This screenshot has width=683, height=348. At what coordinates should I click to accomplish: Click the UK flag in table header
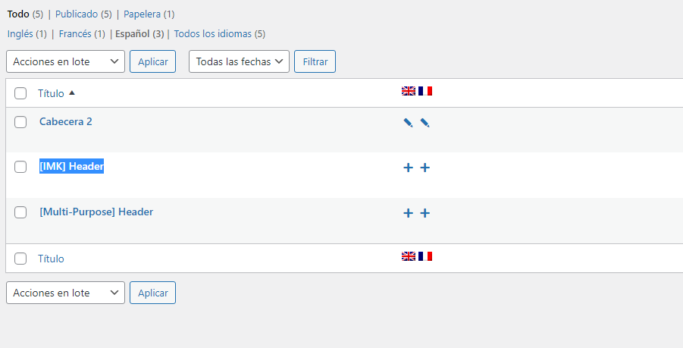click(x=409, y=91)
